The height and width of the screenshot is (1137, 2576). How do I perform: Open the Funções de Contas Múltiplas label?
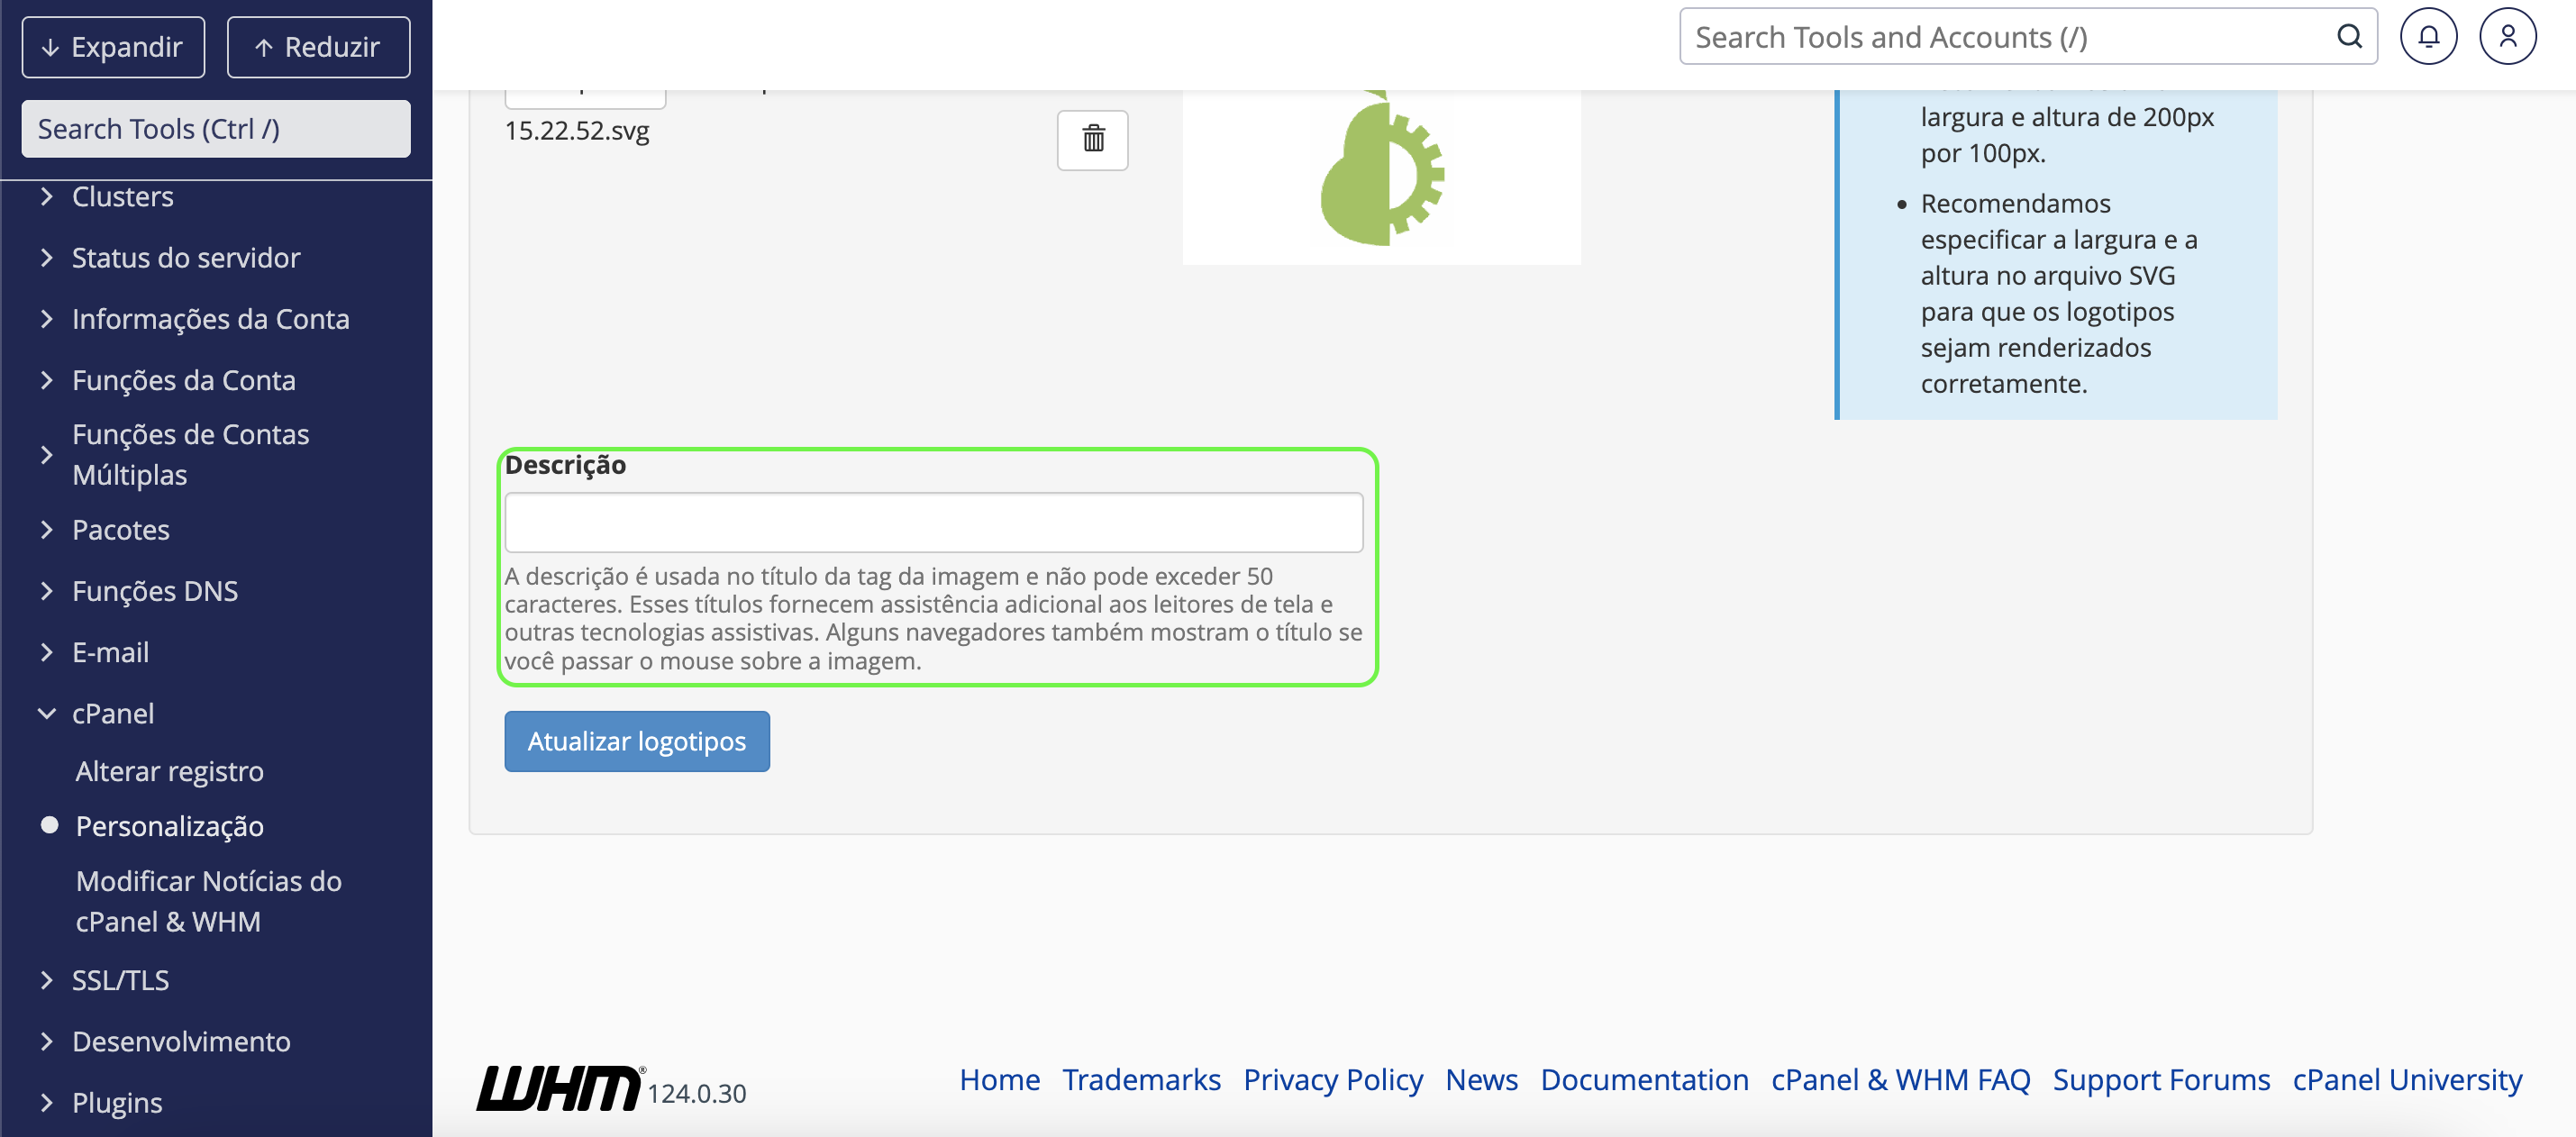[x=190, y=455]
